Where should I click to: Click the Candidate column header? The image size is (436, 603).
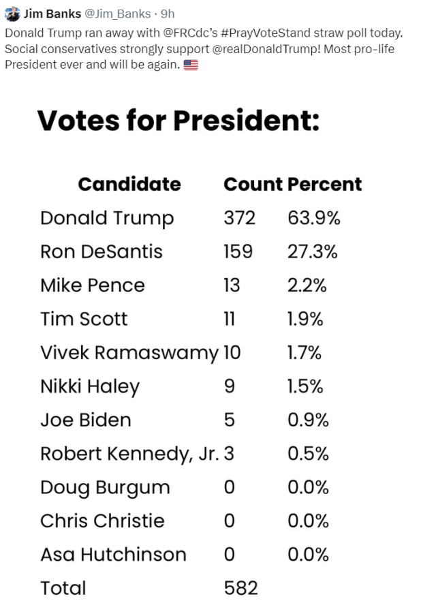click(x=129, y=184)
